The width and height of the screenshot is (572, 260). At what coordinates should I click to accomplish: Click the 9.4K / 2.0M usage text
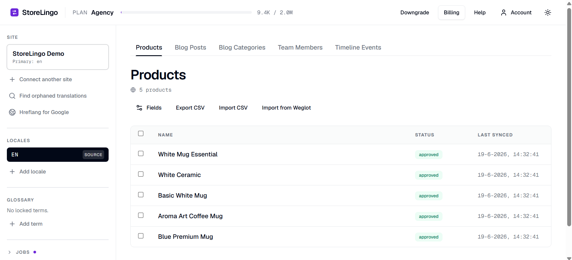pos(275,13)
